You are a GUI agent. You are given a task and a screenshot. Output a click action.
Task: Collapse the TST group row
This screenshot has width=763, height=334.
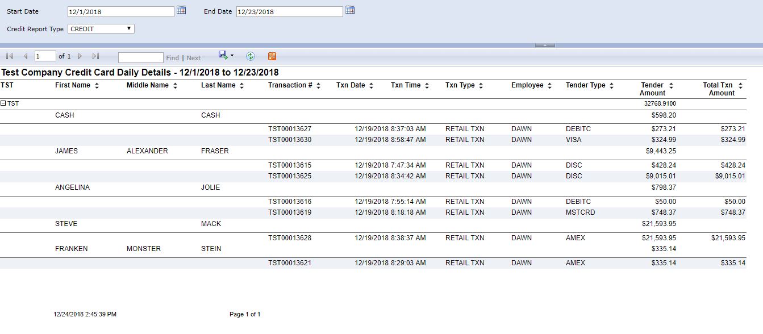pyautogui.click(x=3, y=104)
